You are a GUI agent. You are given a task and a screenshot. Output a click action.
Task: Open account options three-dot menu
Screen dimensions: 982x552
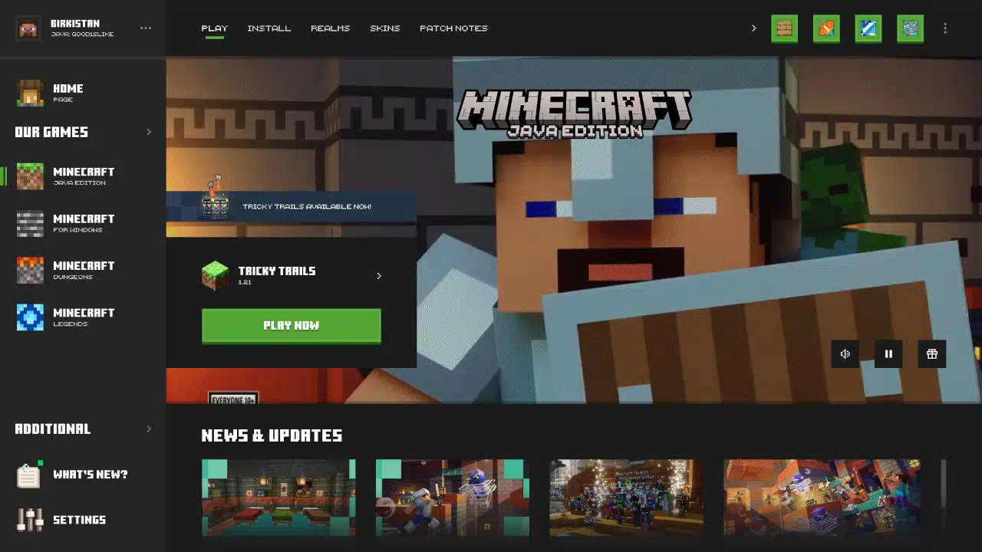[x=146, y=28]
